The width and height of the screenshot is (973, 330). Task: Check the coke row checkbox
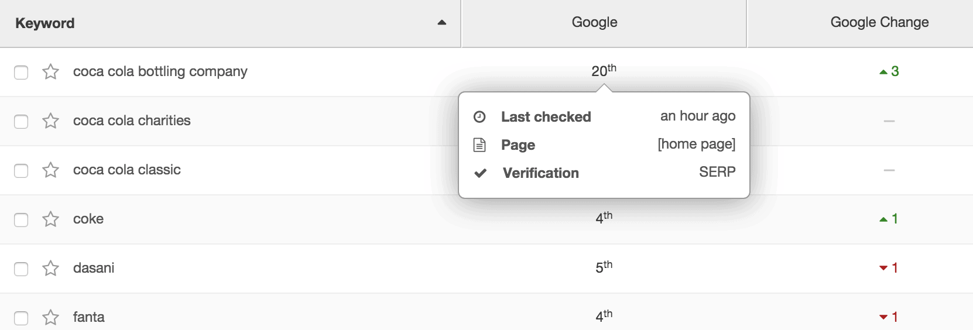[21, 220]
